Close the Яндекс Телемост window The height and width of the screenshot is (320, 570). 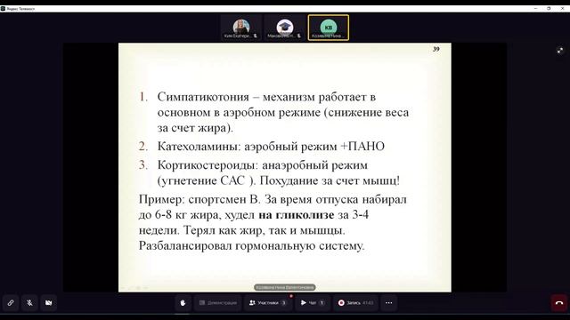(x=562, y=8)
